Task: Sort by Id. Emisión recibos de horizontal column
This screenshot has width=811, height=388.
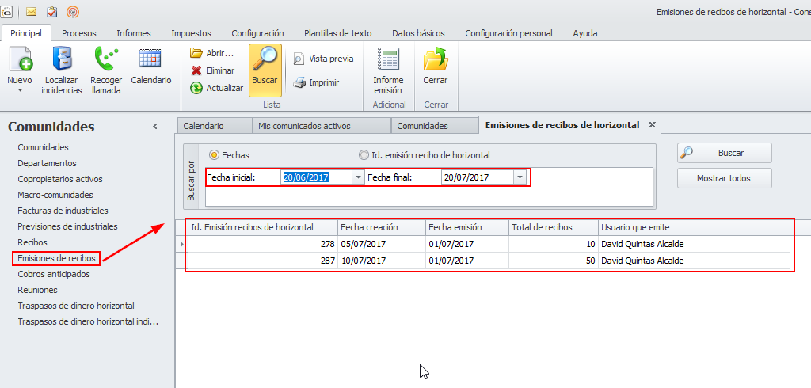Action: point(262,227)
